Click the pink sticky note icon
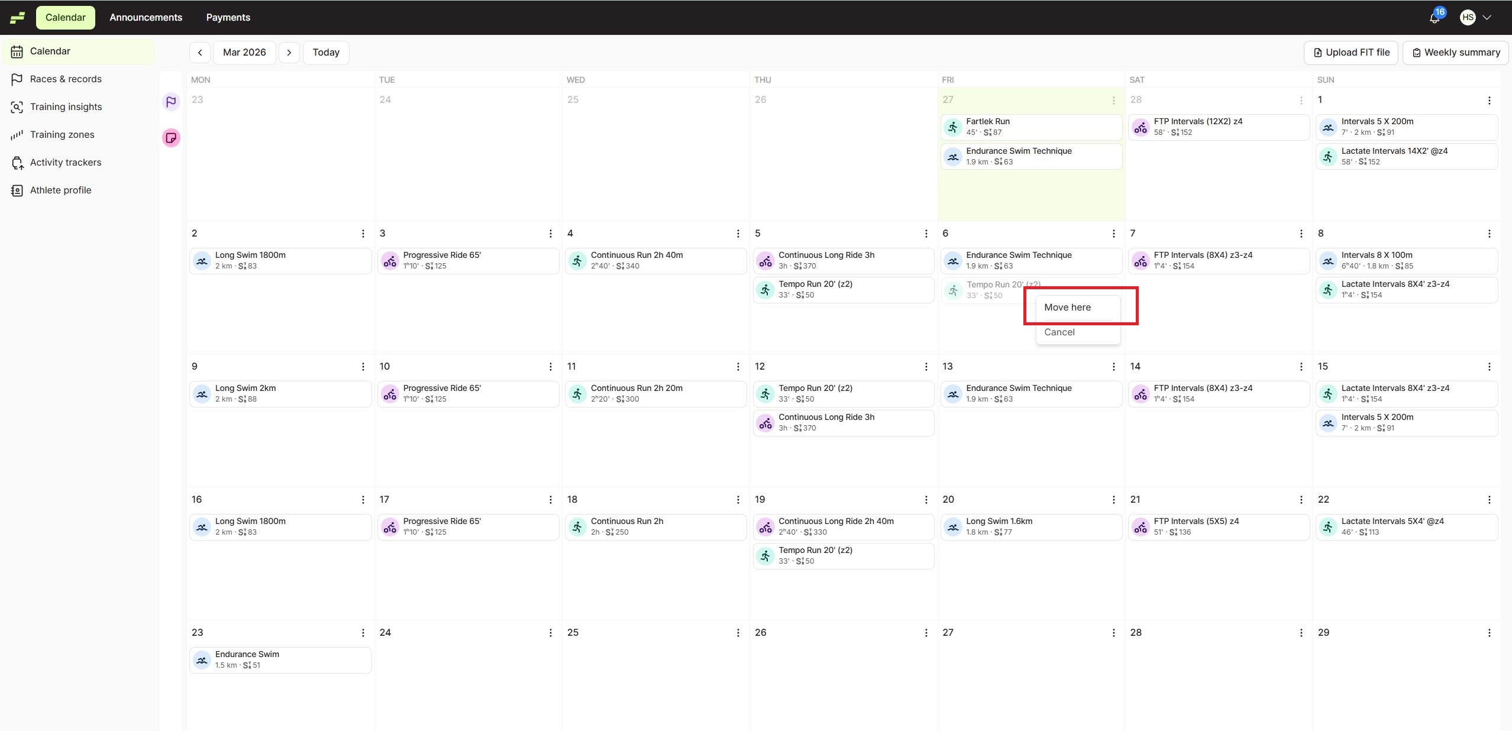 click(171, 138)
